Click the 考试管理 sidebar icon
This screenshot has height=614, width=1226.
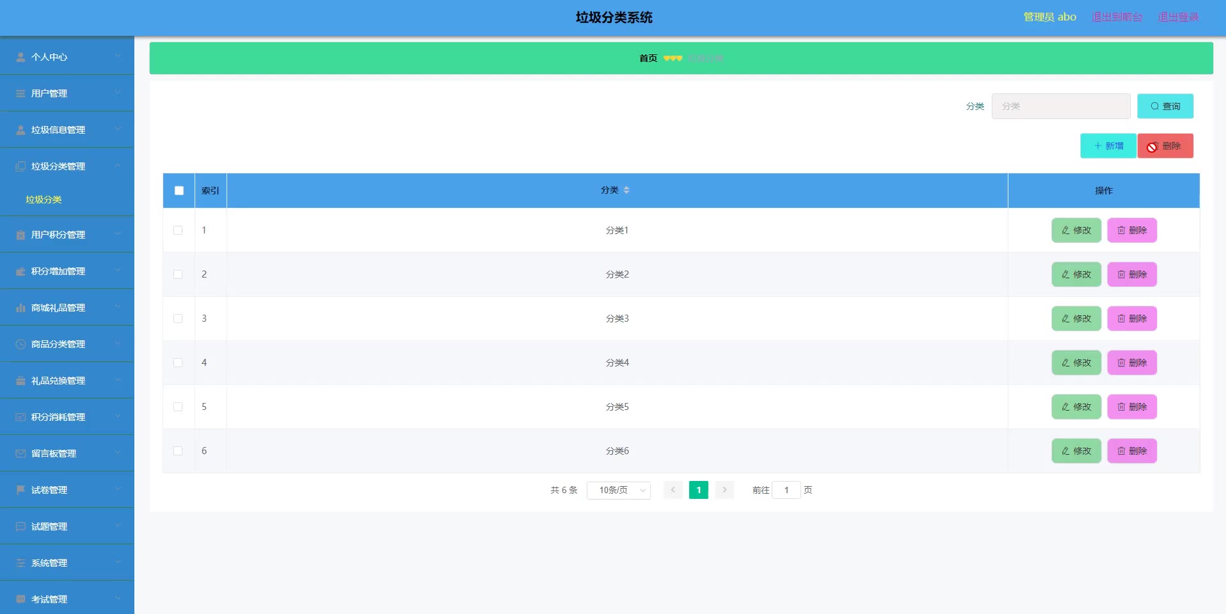(20, 599)
